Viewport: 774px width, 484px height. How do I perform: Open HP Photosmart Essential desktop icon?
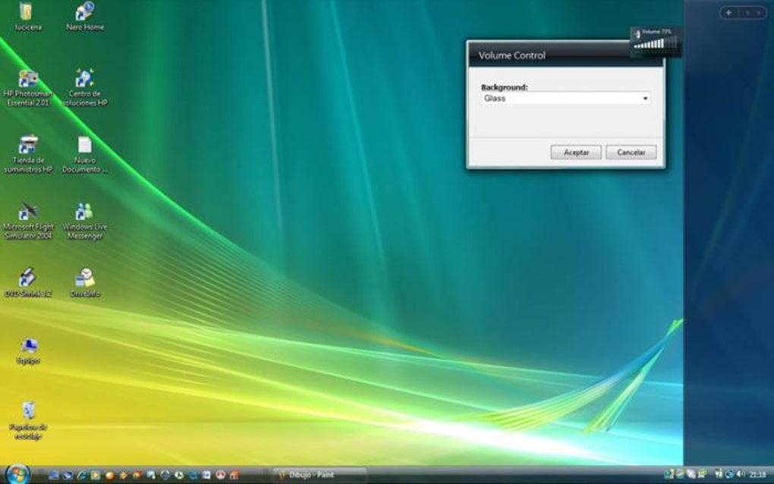[28, 88]
